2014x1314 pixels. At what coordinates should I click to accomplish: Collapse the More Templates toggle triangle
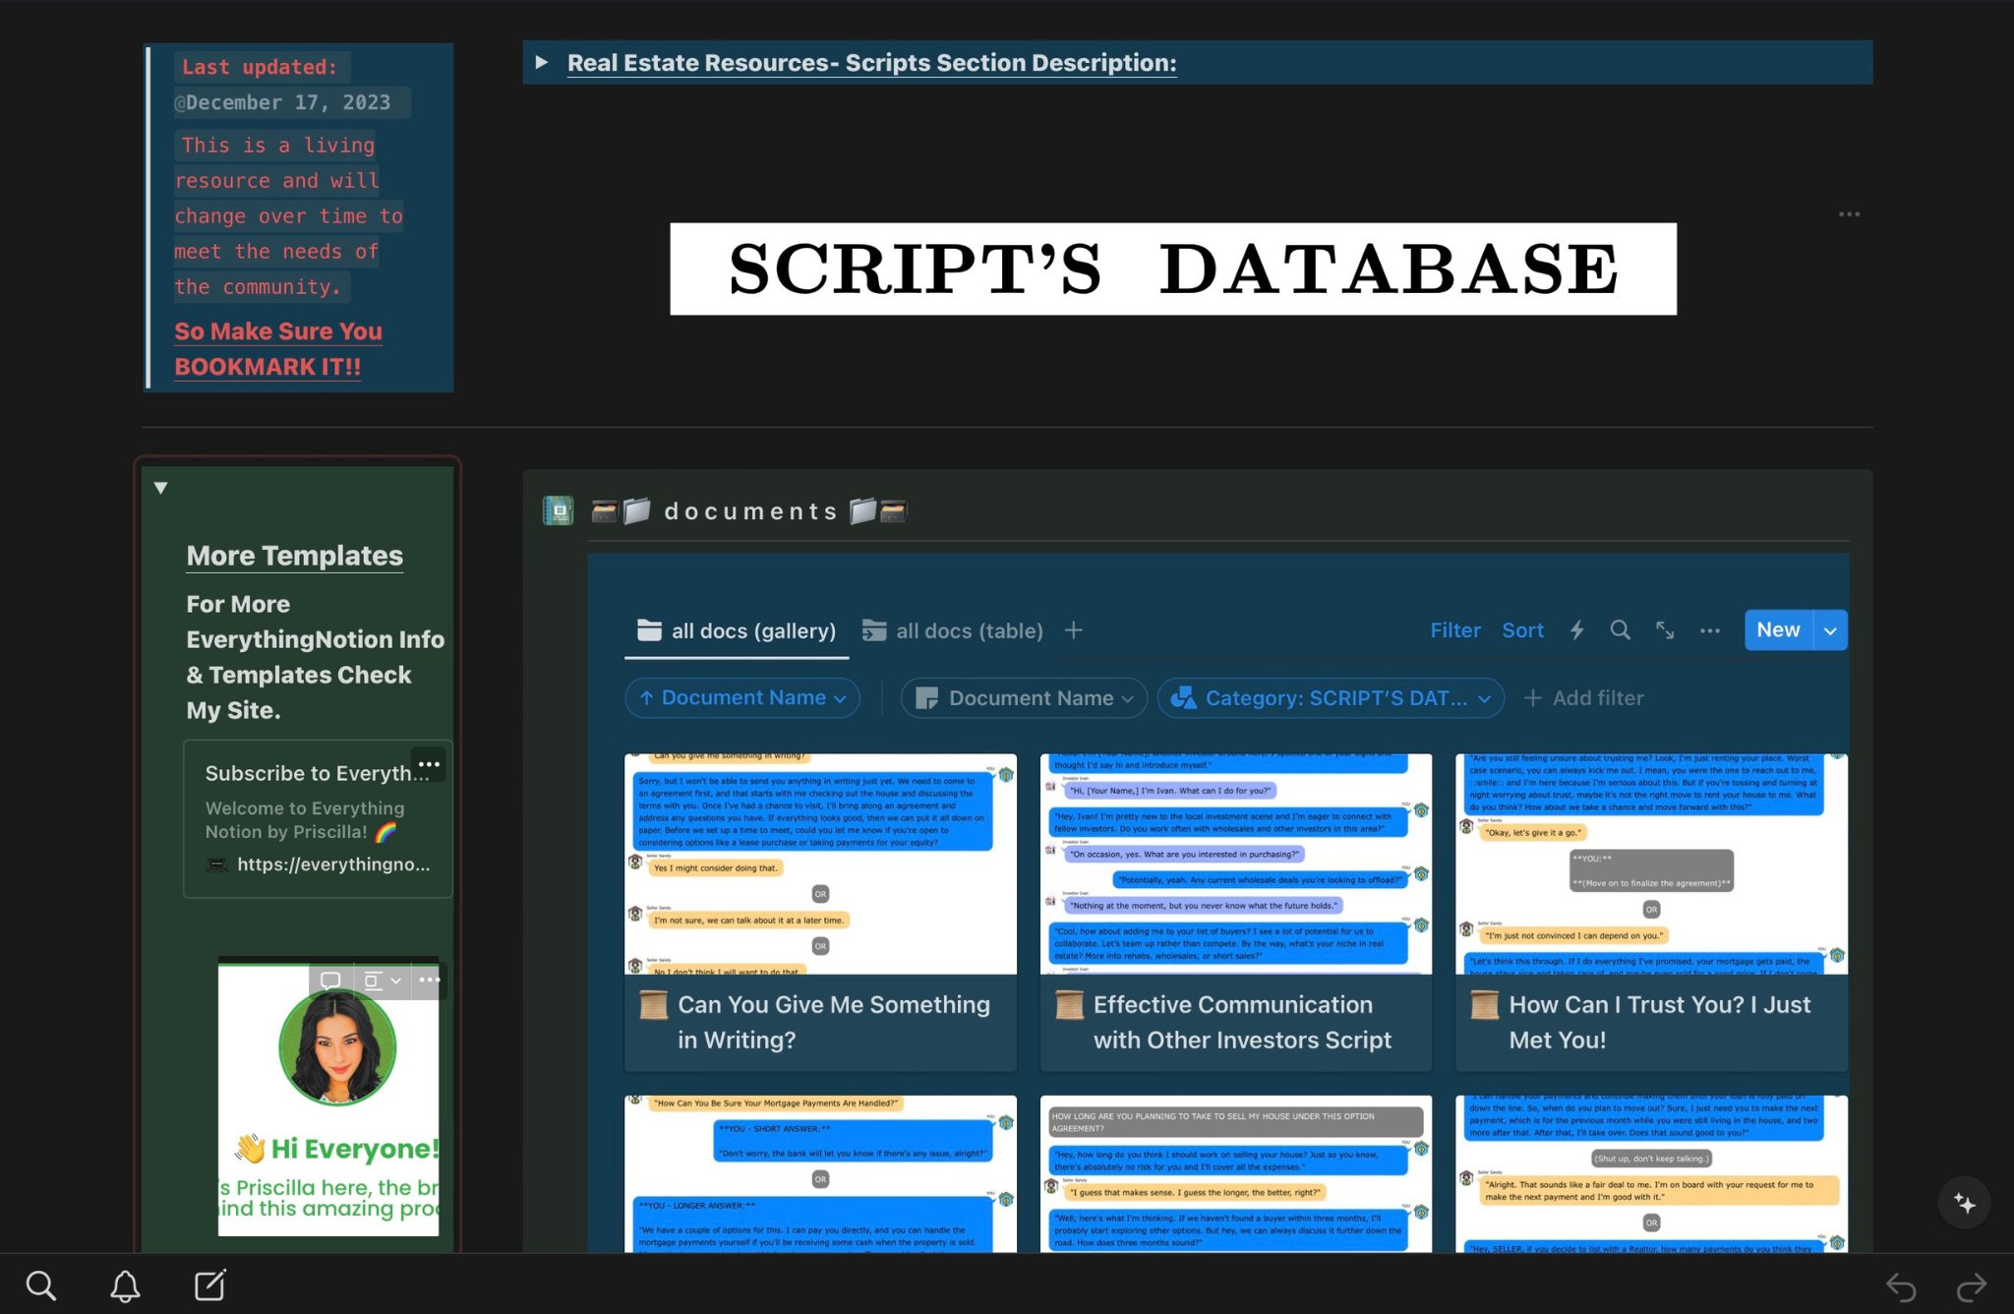(161, 488)
